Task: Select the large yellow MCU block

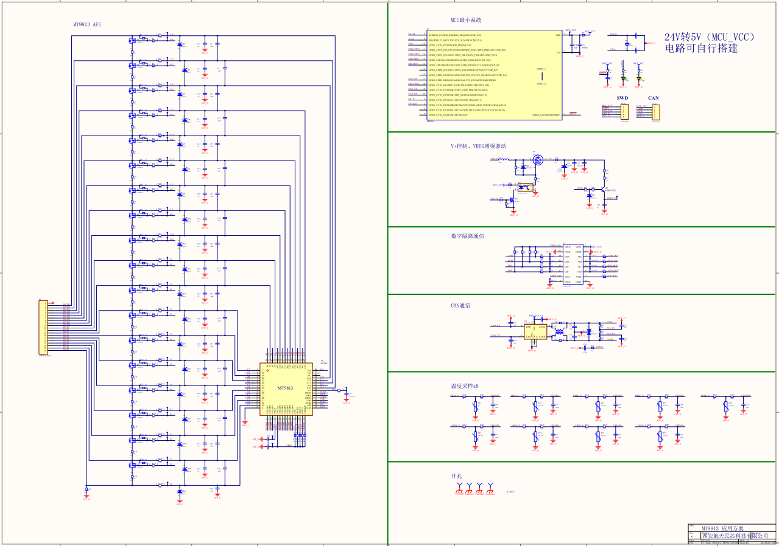Action: 494,75
